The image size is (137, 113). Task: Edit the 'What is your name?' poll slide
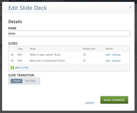pos(108,55)
